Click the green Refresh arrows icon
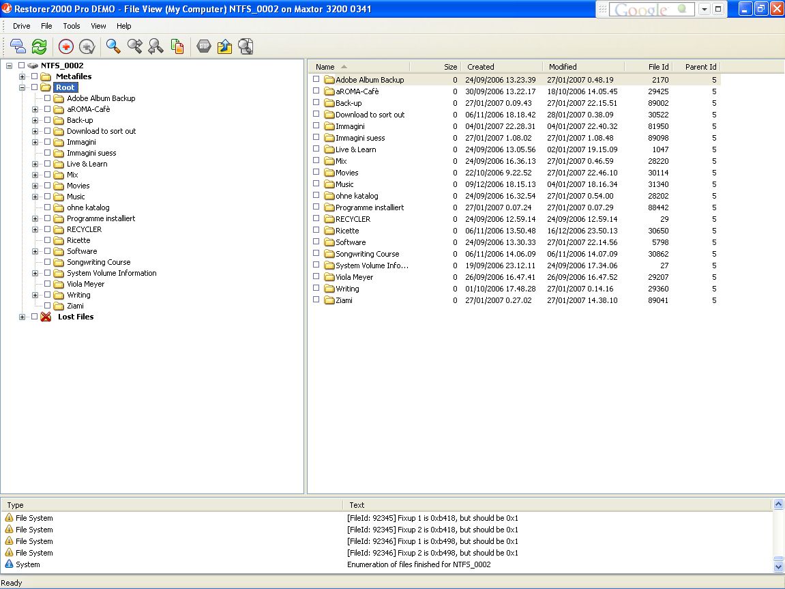 point(39,46)
